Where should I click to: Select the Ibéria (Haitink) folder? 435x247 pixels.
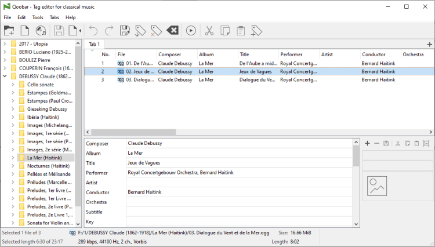(43, 117)
